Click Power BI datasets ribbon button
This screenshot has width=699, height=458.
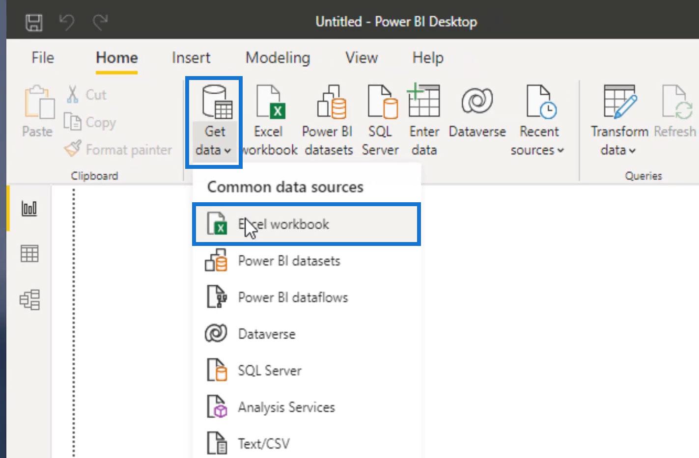[329, 120]
